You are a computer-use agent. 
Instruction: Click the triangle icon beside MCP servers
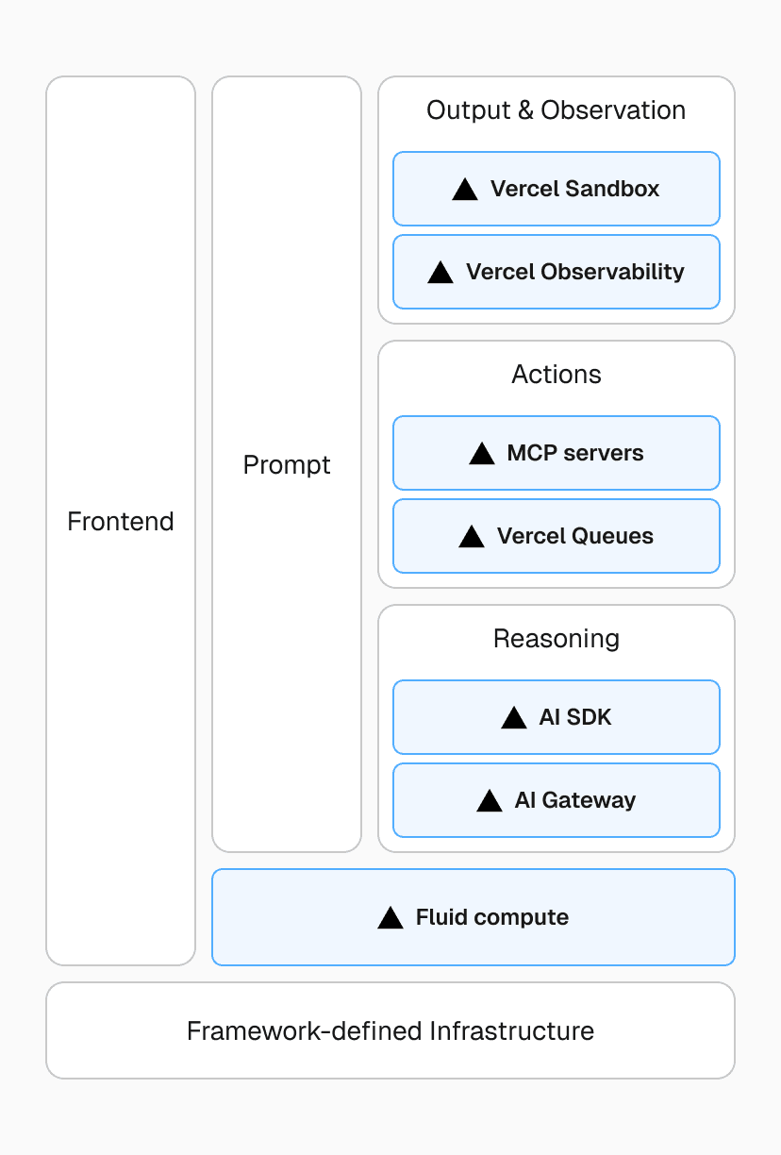tap(482, 454)
